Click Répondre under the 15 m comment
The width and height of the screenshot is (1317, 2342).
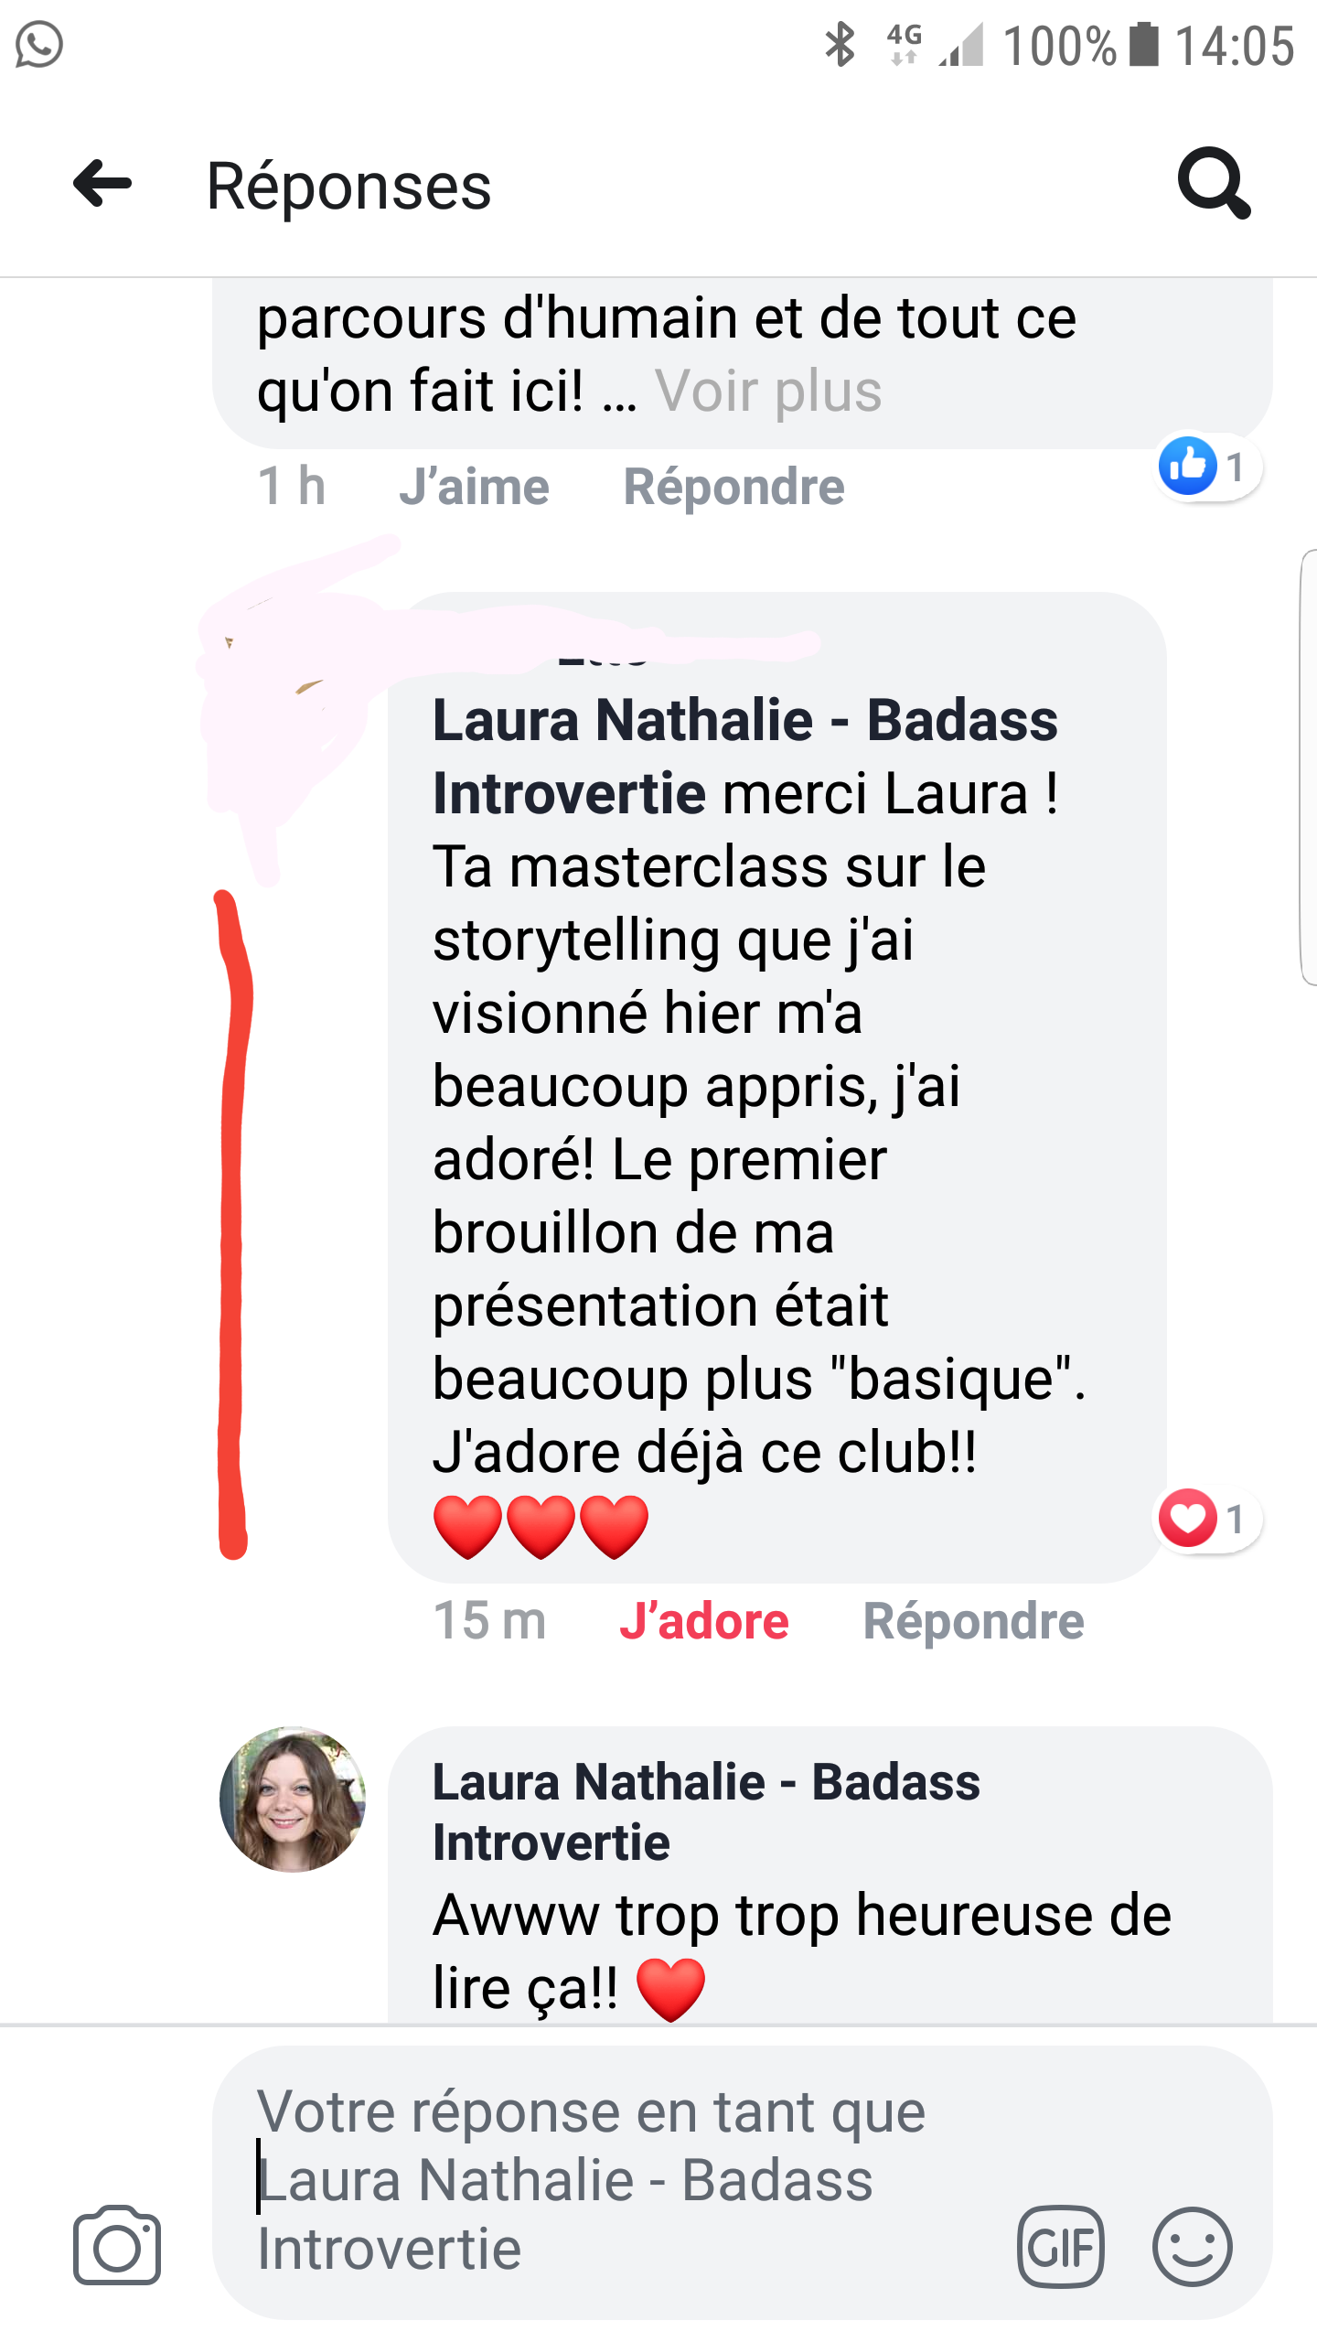click(x=974, y=1622)
